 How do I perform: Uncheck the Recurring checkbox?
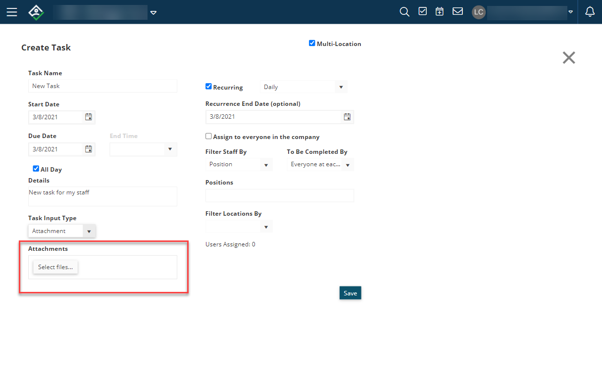pyautogui.click(x=208, y=86)
